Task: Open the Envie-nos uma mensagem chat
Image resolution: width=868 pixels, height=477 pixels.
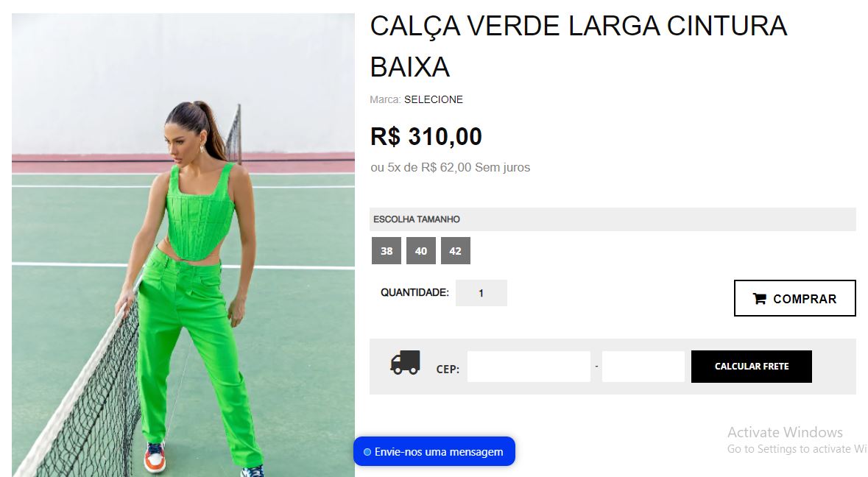Action: tap(434, 451)
